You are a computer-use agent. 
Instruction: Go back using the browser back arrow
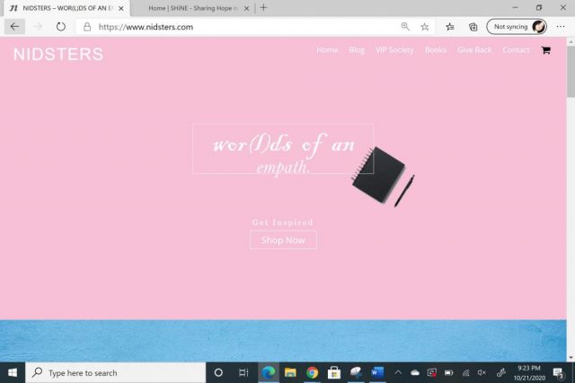pos(14,27)
